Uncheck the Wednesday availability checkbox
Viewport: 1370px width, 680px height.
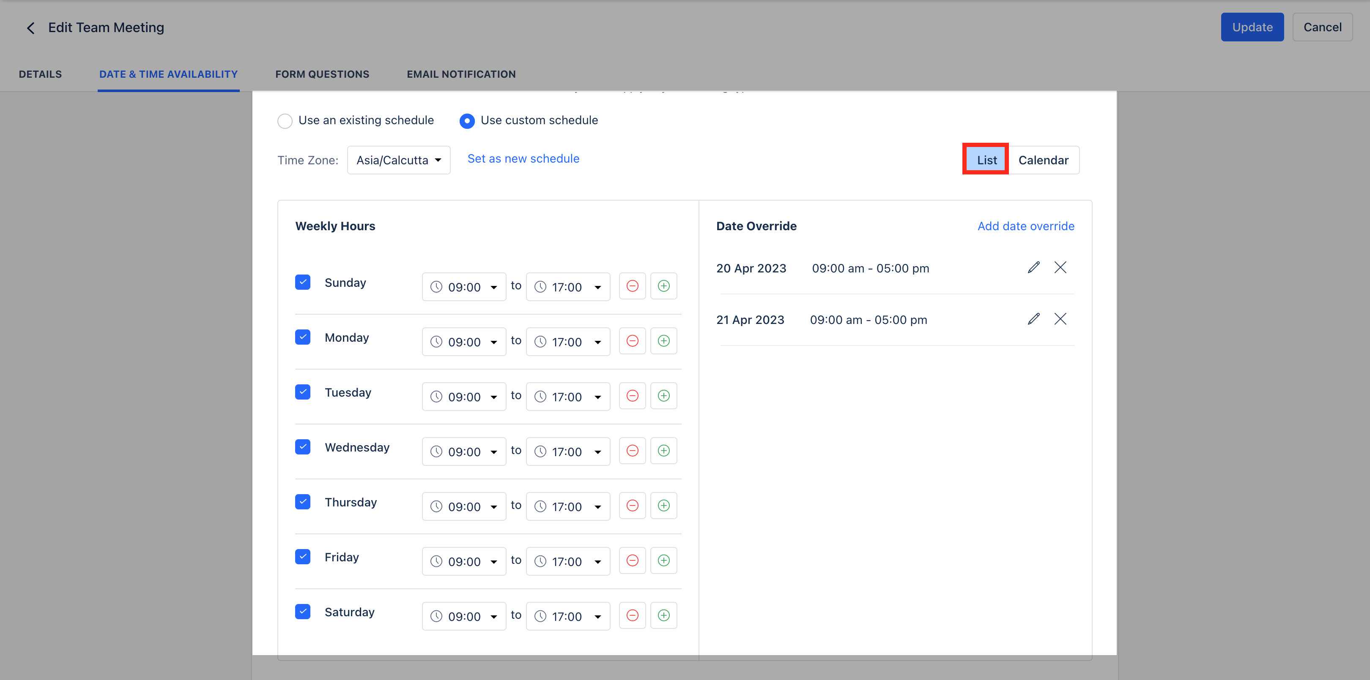(x=303, y=447)
